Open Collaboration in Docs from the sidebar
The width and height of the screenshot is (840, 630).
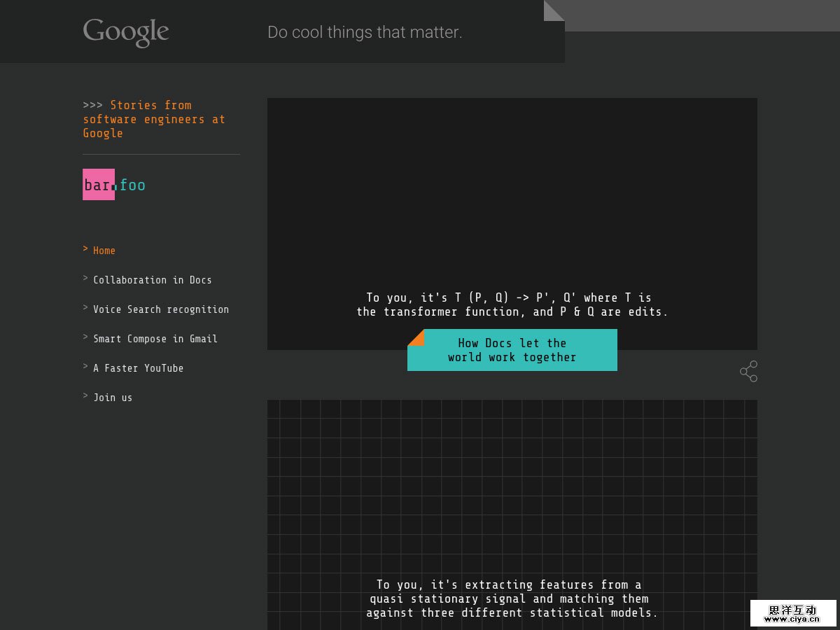152,280
